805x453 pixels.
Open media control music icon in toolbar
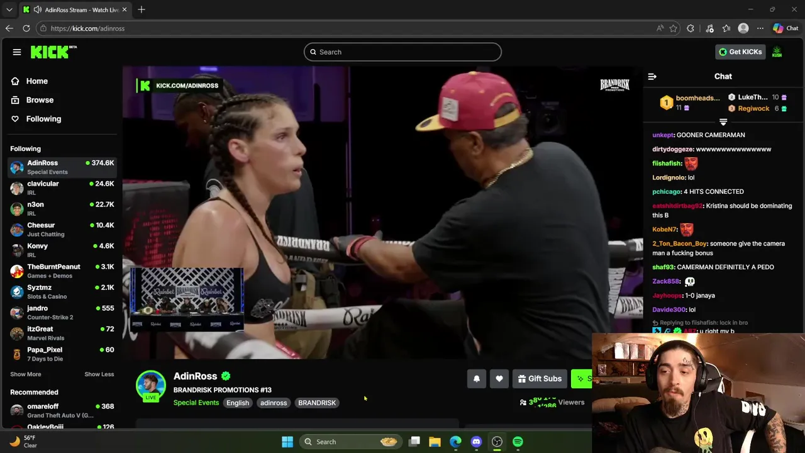709,28
